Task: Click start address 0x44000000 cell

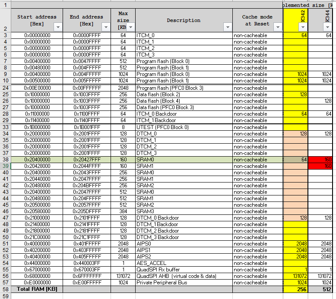Action: [37, 263]
